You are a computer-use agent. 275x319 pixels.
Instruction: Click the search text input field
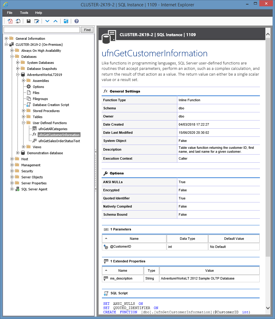pyautogui.click(x=42, y=30)
